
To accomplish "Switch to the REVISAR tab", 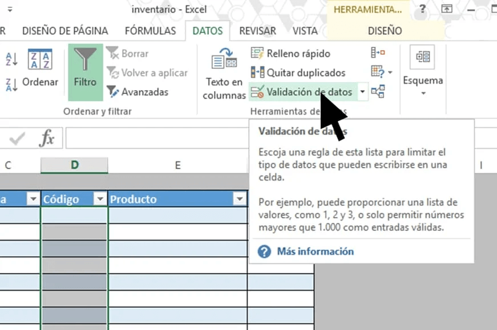I will pos(257,31).
